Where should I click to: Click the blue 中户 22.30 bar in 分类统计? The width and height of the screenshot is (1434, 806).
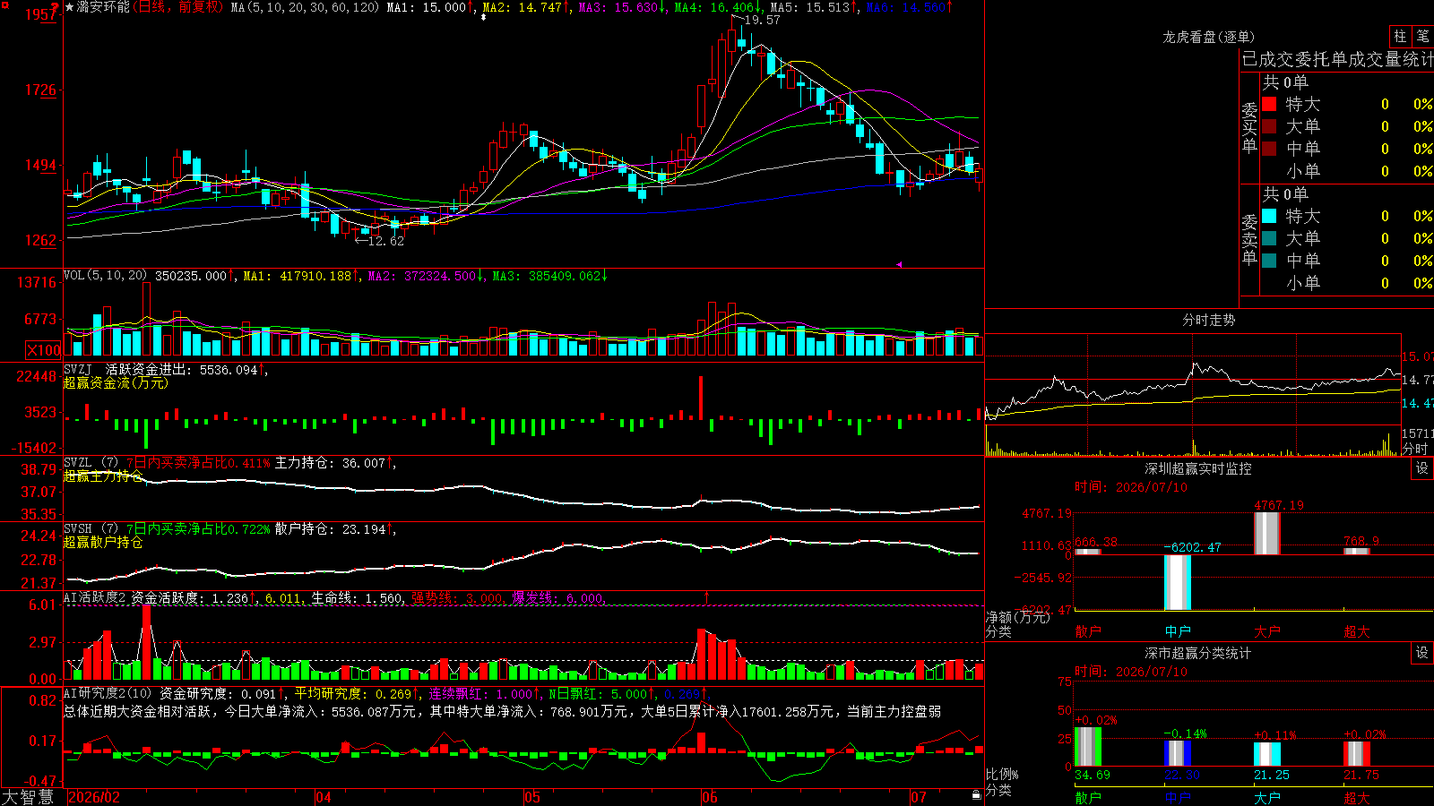[x=1178, y=753]
